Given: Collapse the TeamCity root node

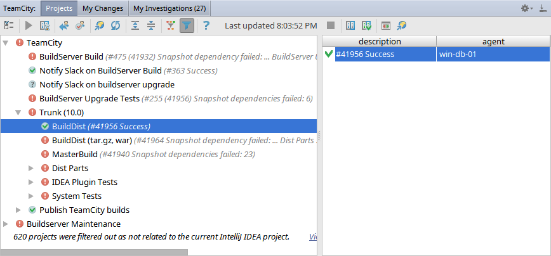Looking at the screenshot, I should tap(5, 43).
